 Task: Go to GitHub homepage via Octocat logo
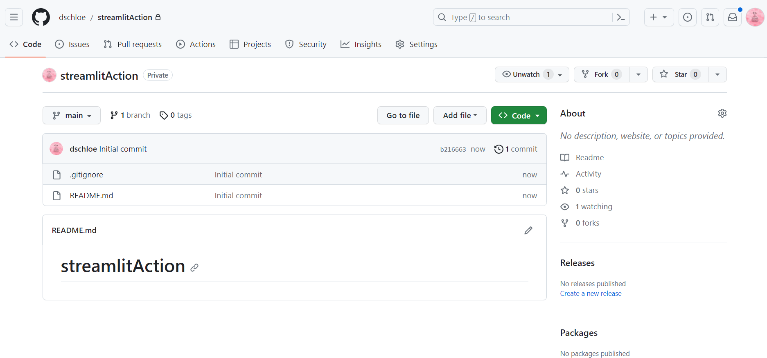click(41, 17)
